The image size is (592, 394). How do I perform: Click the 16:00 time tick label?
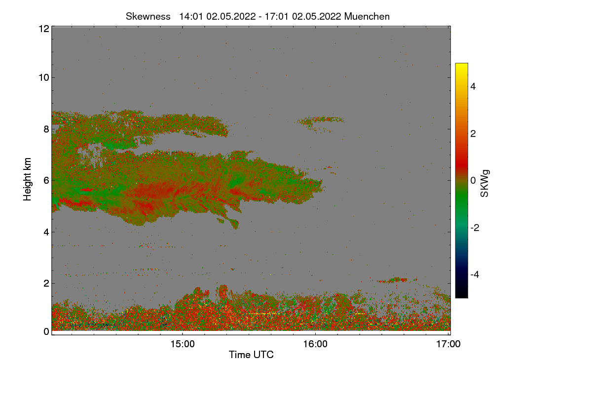coord(315,344)
